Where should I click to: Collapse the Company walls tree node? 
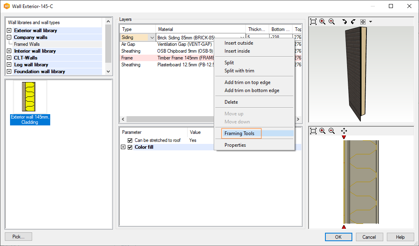coord(9,37)
